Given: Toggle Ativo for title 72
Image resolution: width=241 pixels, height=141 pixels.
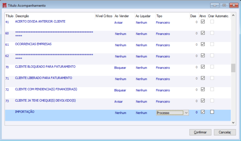Looking at the screenshot, I should [x=203, y=89].
